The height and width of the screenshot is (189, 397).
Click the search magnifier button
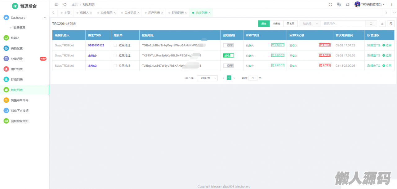371,24
